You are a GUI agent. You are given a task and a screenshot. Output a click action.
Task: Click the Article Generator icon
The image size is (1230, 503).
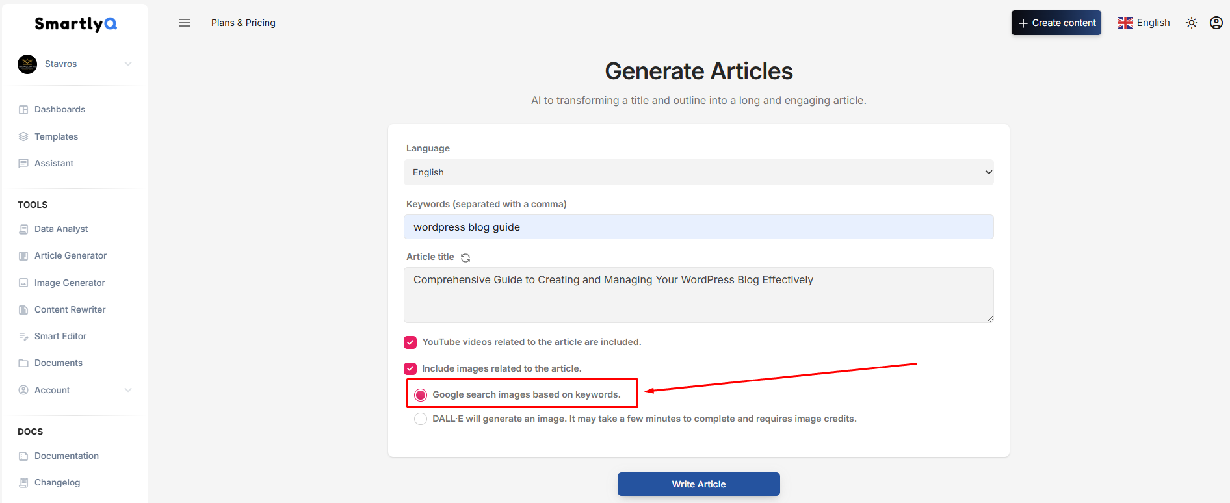23,256
